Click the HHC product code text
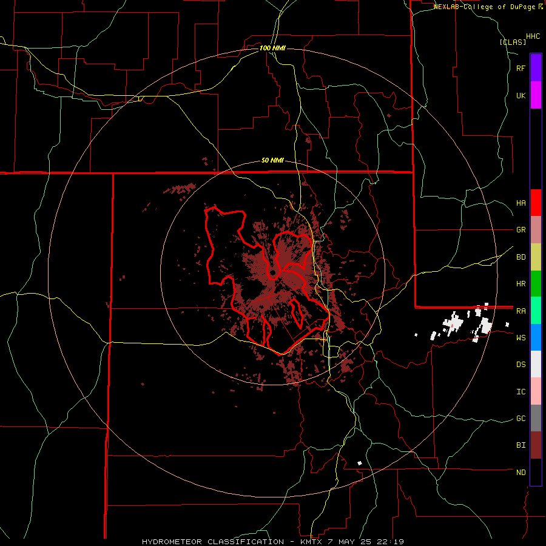The height and width of the screenshot is (546, 546). pyautogui.click(x=533, y=36)
